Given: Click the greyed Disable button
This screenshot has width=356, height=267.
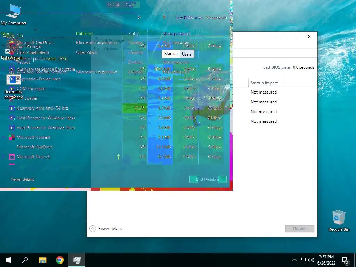Looking at the screenshot, I should tap(300, 229).
